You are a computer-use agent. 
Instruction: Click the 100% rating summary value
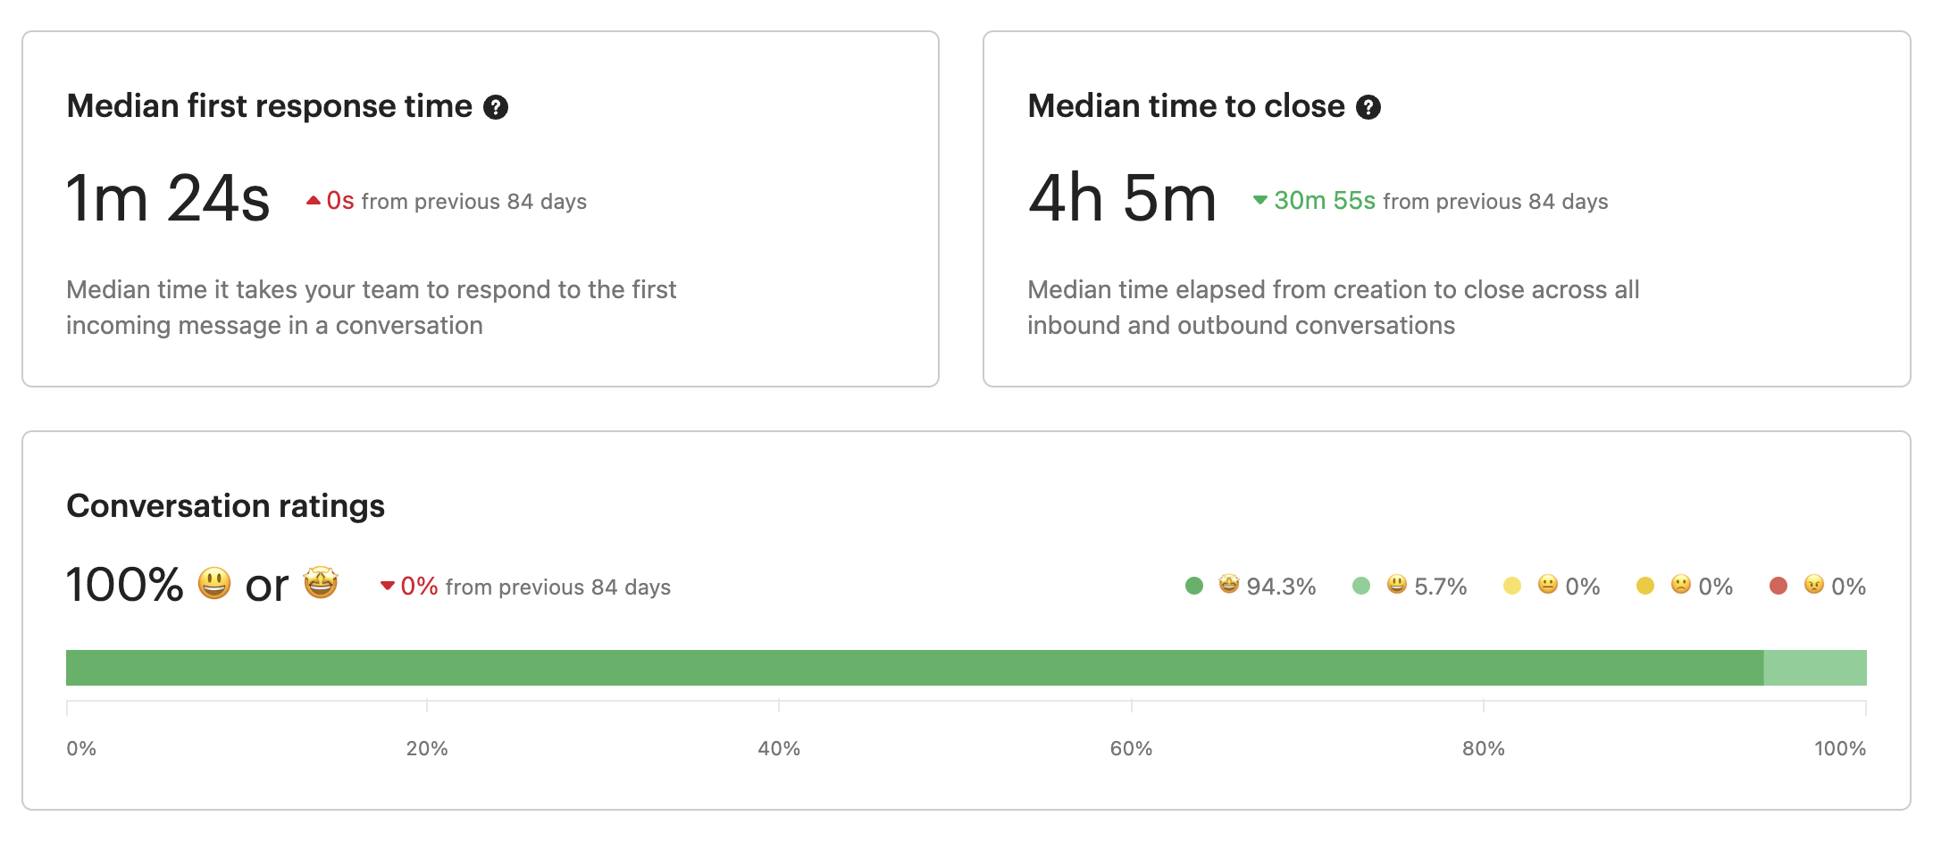pos(125,586)
